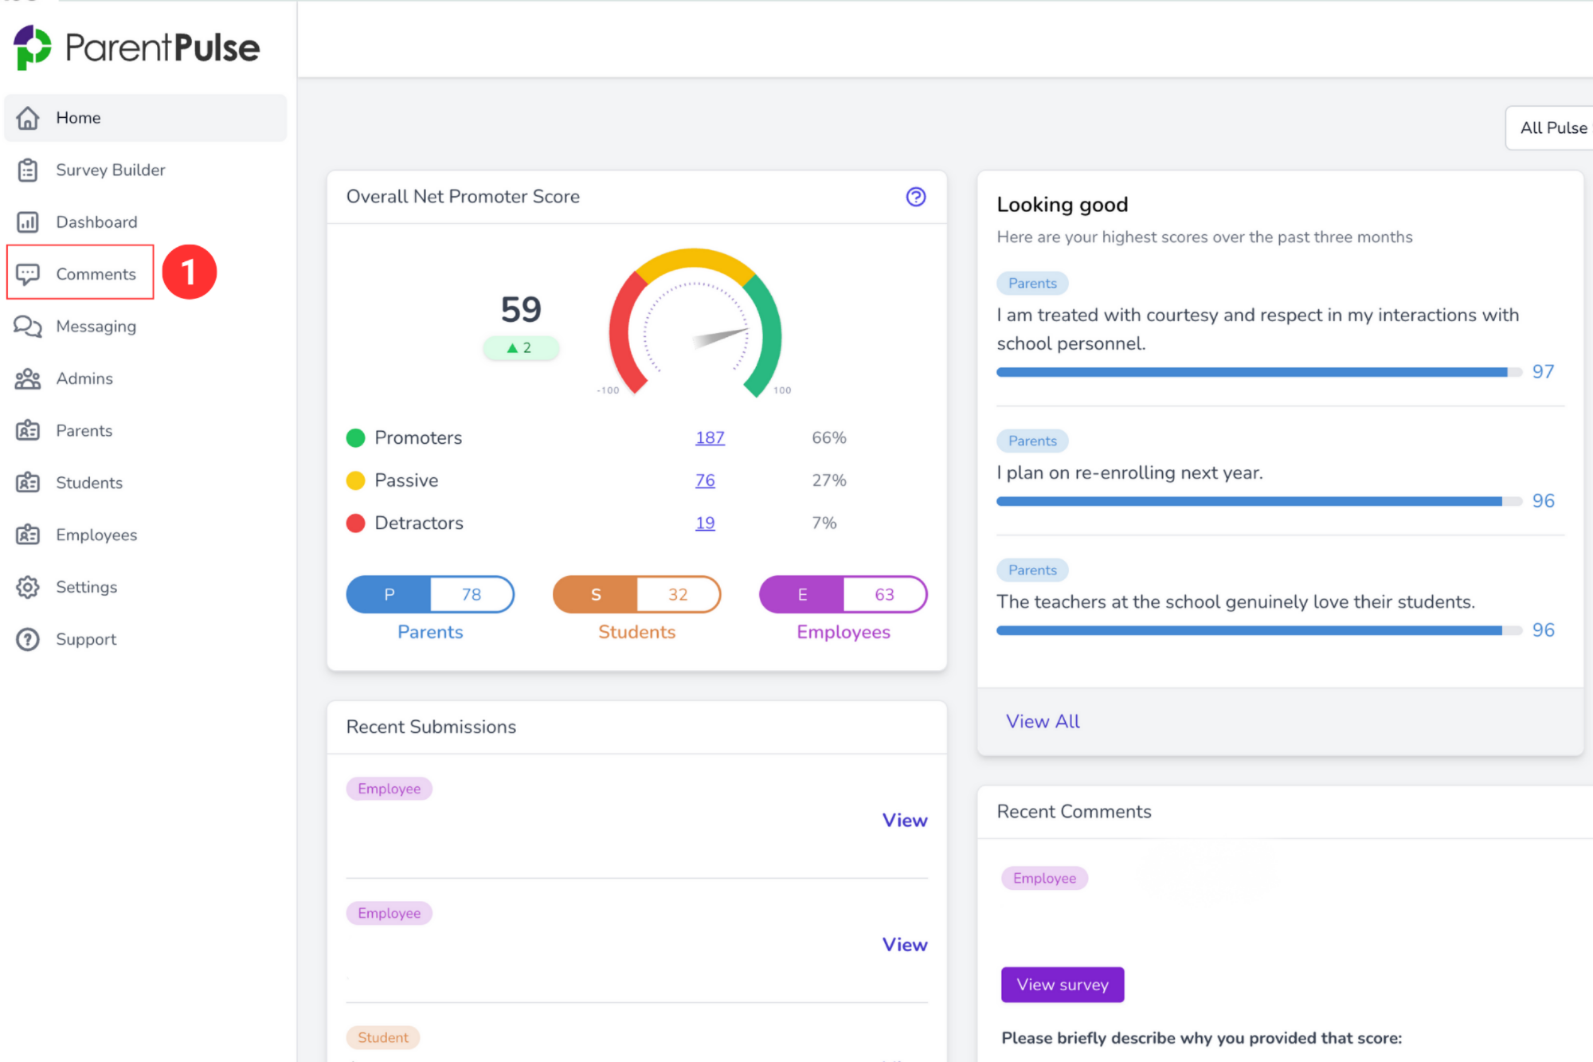Screen dimensions: 1593x1062
Task: Go to Students in the sidebar
Action: (89, 483)
